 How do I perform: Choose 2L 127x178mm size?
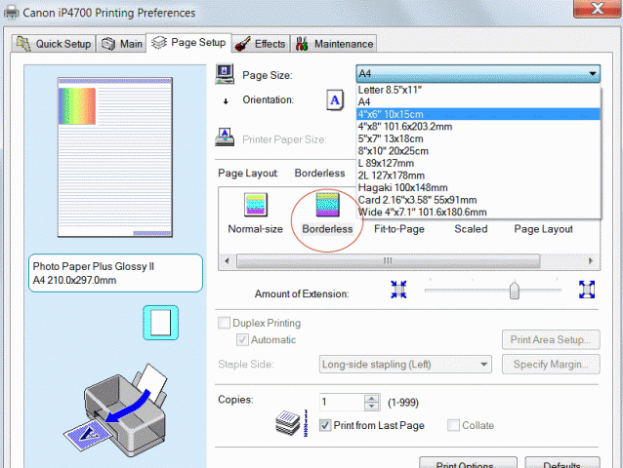478,175
